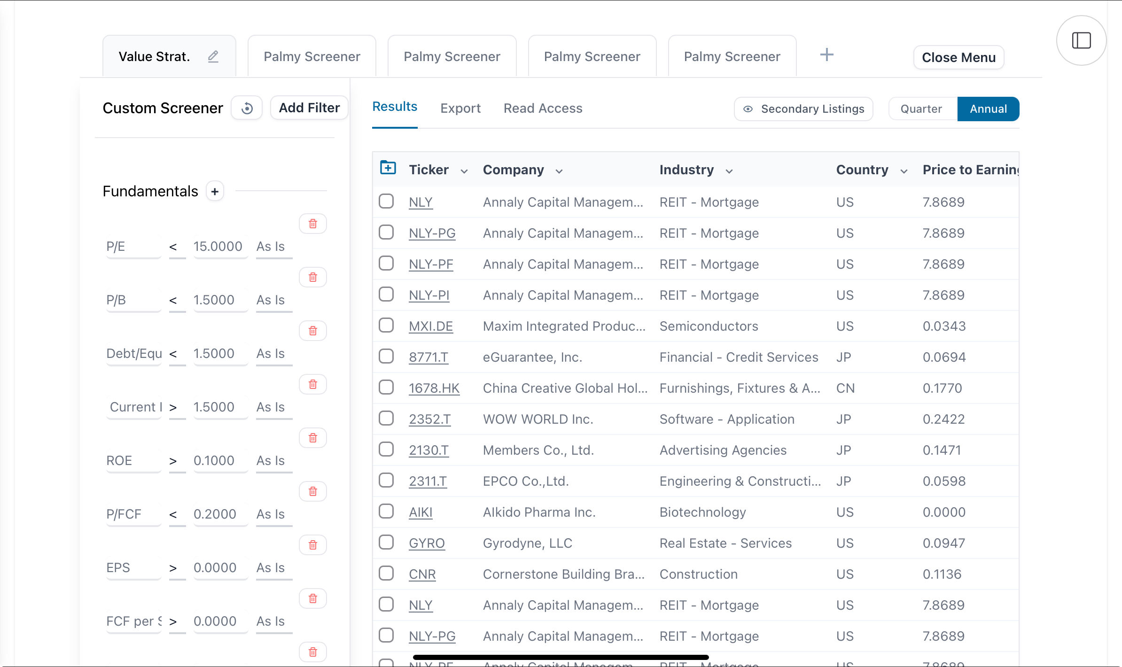The width and height of the screenshot is (1122, 667).
Task: Add a new screener tab
Action: (x=827, y=55)
